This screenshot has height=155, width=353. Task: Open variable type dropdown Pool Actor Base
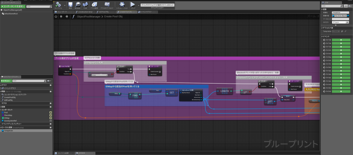340,16
